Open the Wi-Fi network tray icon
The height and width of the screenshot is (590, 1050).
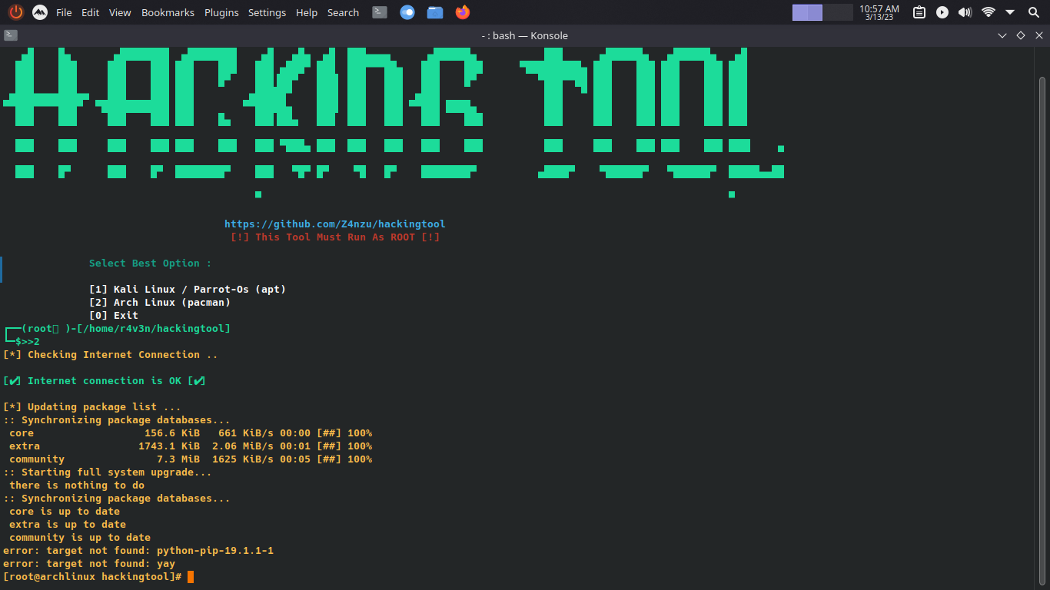coord(989,12)
